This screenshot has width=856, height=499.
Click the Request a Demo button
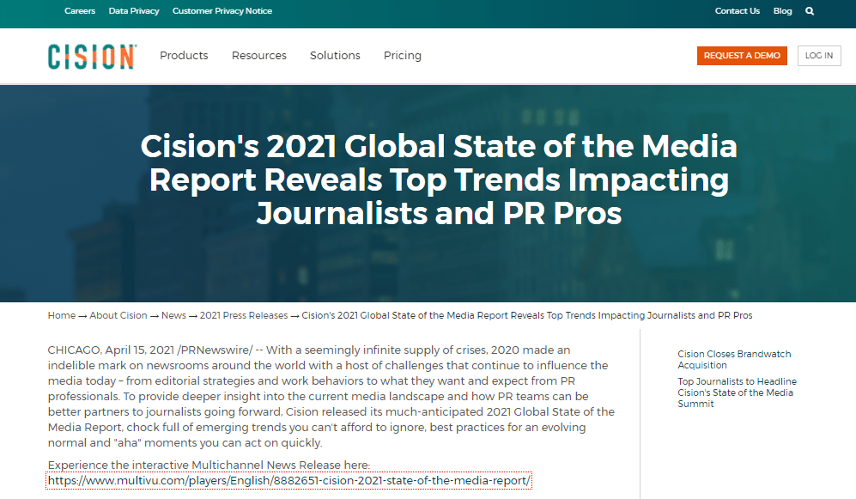(x=742, y=56)
